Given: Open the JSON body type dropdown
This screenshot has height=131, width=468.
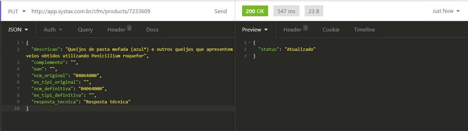Looking at the screenshot, I should pos(18,30).
